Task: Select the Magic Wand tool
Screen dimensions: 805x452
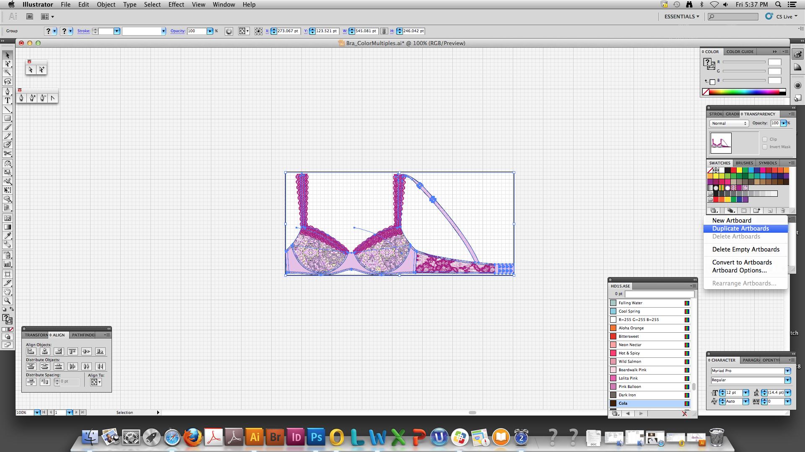Action: click(8, 72)
